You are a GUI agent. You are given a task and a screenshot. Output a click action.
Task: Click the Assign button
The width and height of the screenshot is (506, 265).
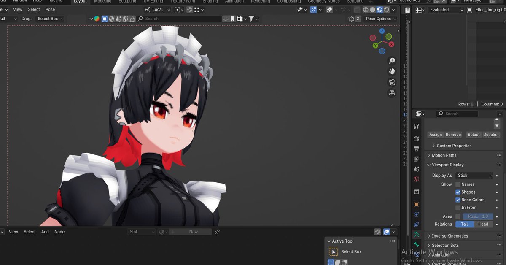pyautogui.click(x=436, y=135)
